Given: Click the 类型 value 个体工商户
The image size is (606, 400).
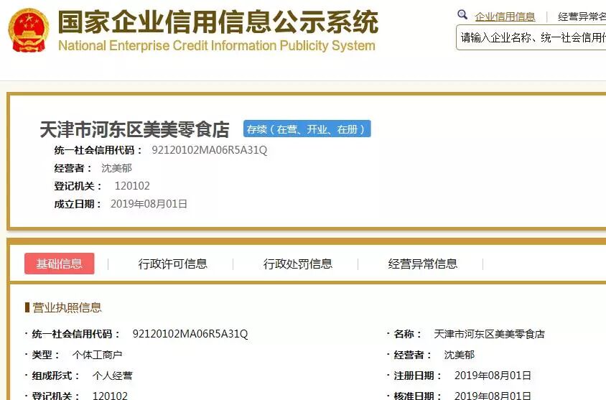Looking at the screenshot, I should click(x=97, y=355).
